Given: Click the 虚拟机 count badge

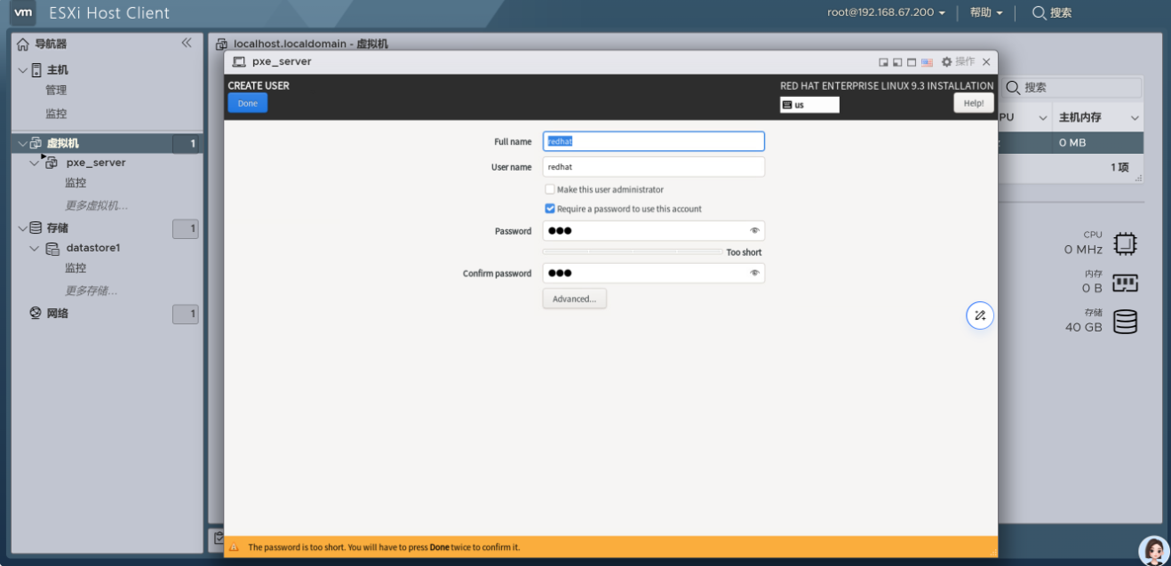Looking at the screenshot, I should point(186,144).
